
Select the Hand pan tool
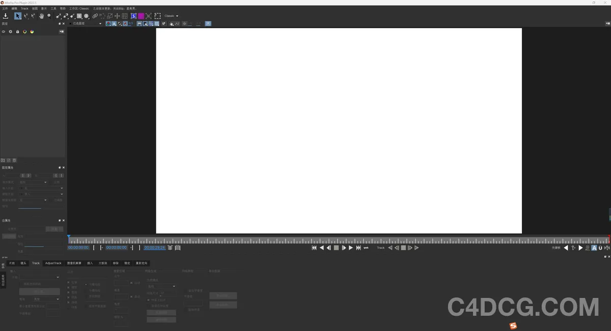42,16
